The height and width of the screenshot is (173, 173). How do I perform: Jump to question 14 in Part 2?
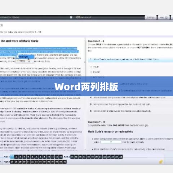72,157
